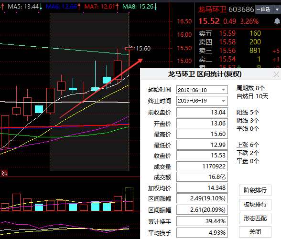Click the 成交额 field showing 16.8亿
The width and height of the screenshot is (281, 239).
point(202,177)
